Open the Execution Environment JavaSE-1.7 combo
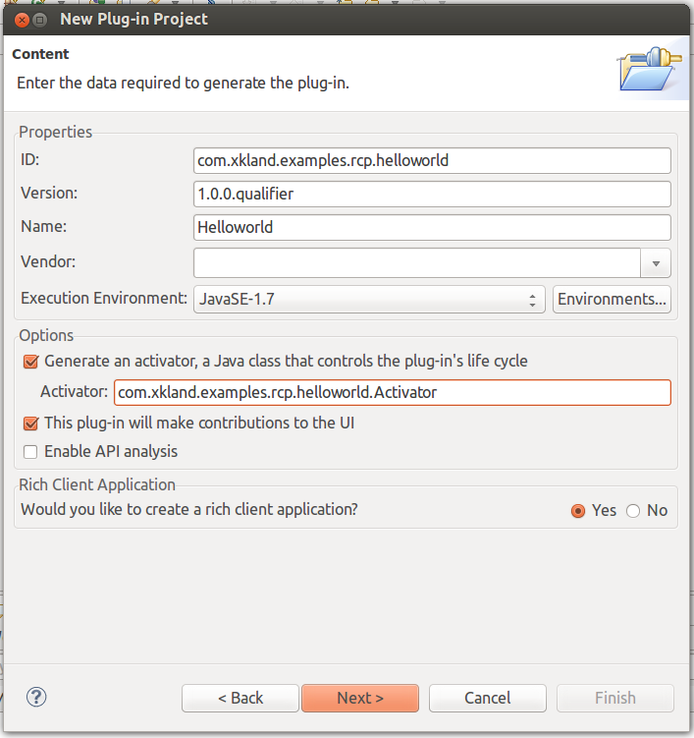 click(x=369, y=300)
